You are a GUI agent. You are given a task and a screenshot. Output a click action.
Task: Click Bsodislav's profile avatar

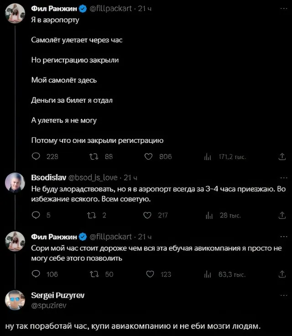[15, 184]
